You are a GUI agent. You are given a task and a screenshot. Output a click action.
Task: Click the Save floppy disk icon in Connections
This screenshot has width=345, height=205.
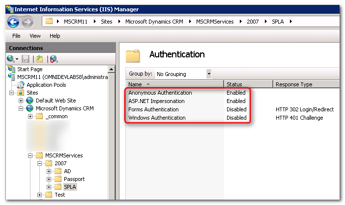coord(26,59)
